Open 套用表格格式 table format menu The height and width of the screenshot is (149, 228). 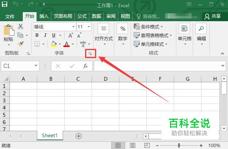(x=153, y=35)
